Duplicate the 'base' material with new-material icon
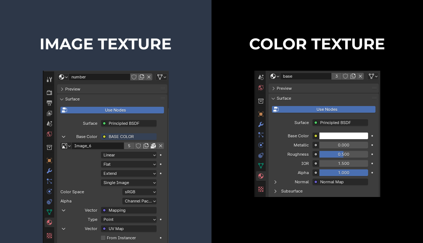 pyautogui.click(x=353, y=76)
